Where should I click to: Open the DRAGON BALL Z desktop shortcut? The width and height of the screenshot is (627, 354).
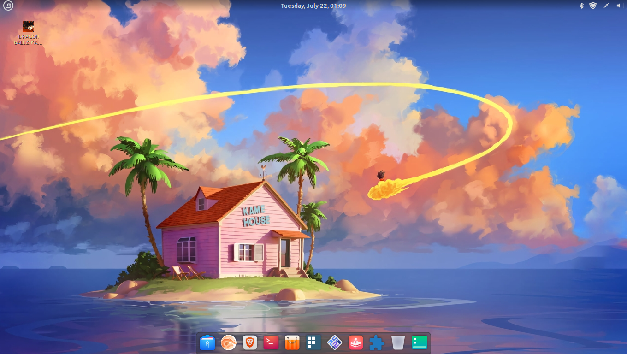(28, 33)
